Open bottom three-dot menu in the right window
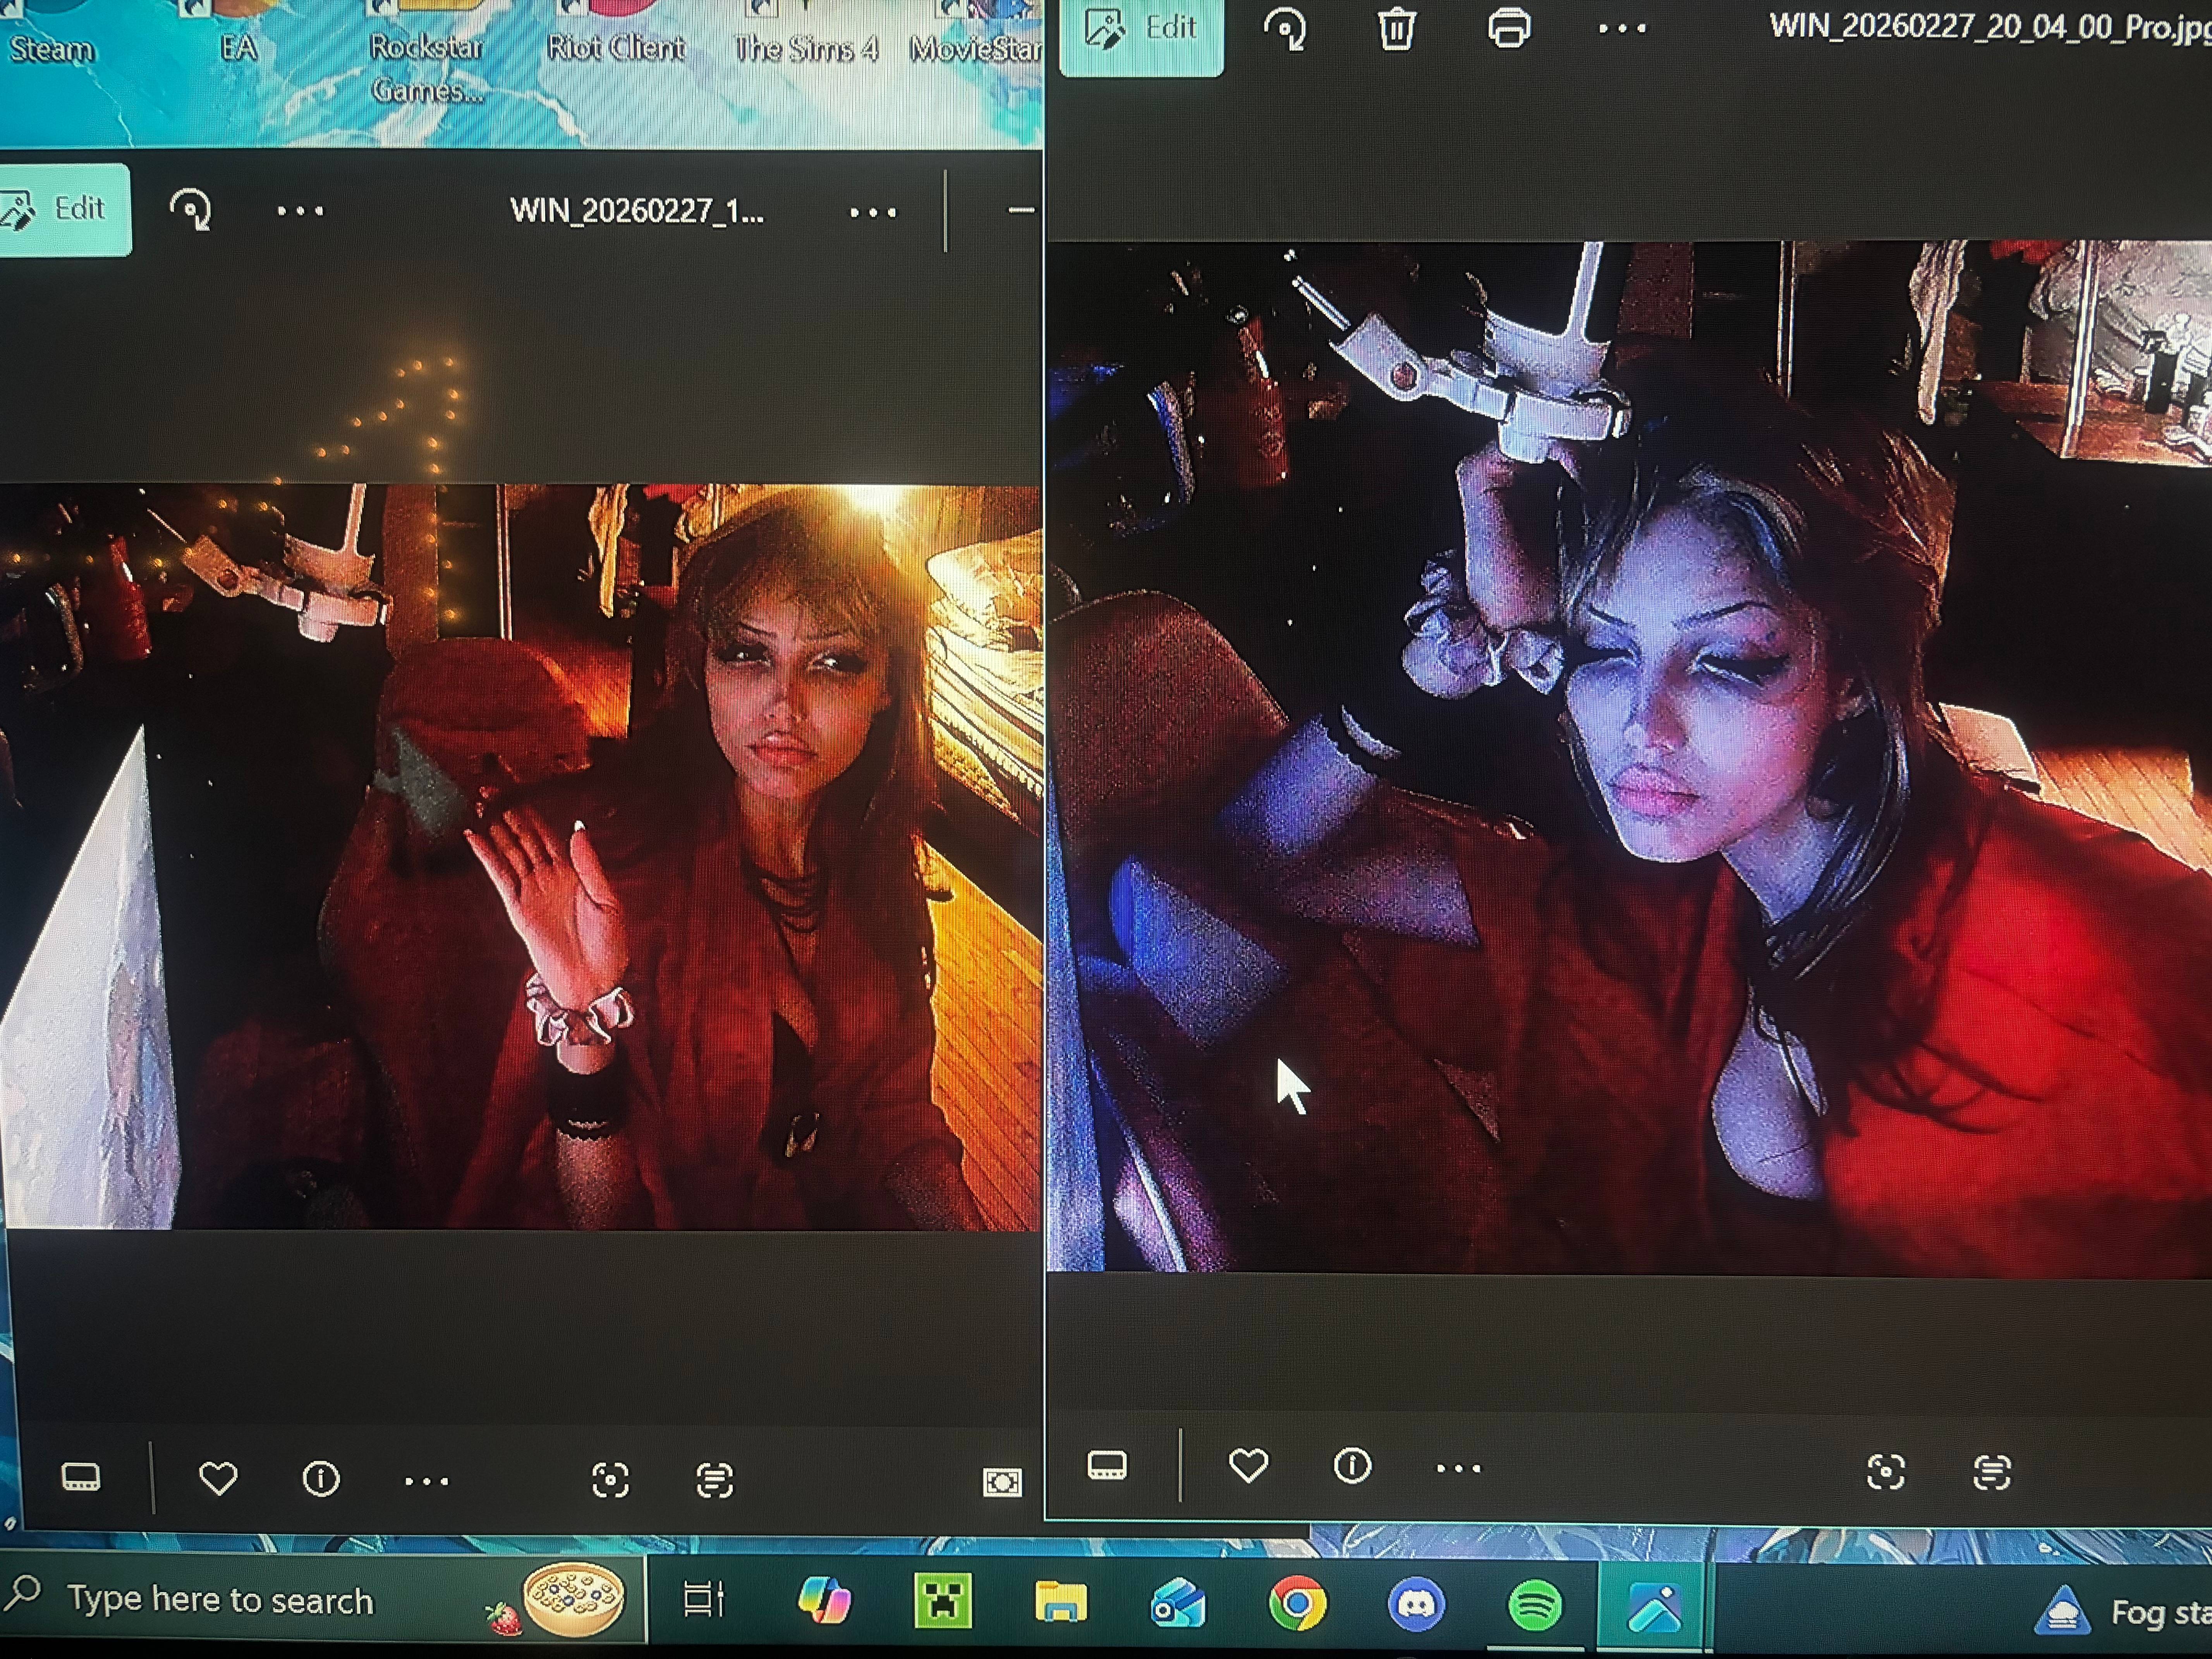The image size is (2212, 1659). click(x=1458, y=1468)
